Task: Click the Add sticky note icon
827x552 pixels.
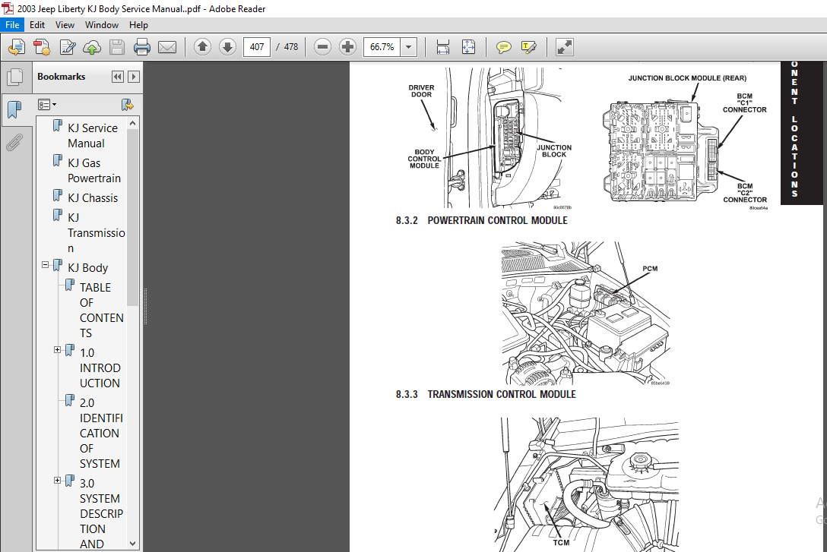Action: [x=504, y=47]
